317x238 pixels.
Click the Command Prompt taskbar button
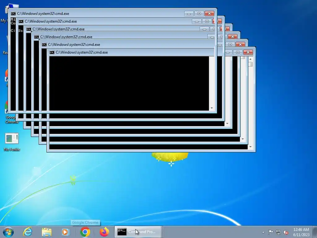coord(138,232)
